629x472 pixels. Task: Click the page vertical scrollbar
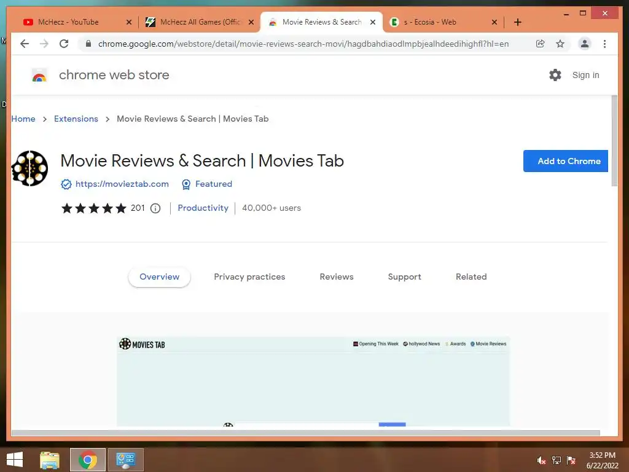[614, 141]
